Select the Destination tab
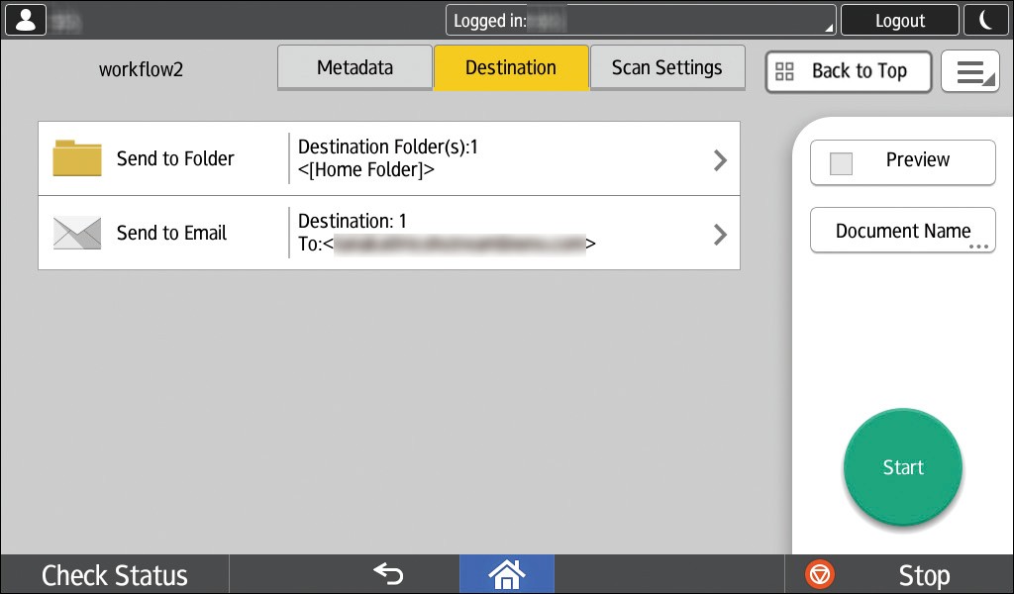 tap(511, 68)
